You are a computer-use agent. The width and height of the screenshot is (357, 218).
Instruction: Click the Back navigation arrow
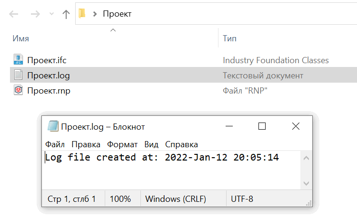click(14, 14)
